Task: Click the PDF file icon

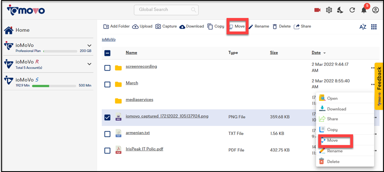Action: click(118, 150)
